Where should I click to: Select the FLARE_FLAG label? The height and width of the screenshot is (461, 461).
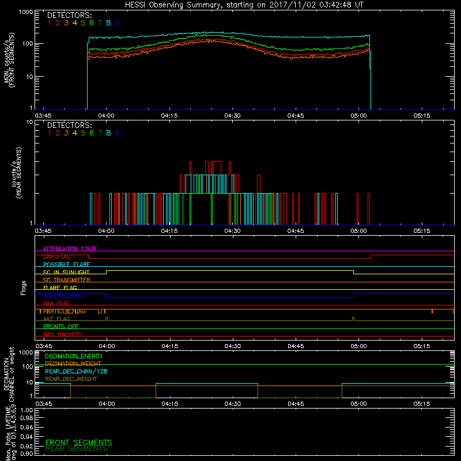point(60,288)
